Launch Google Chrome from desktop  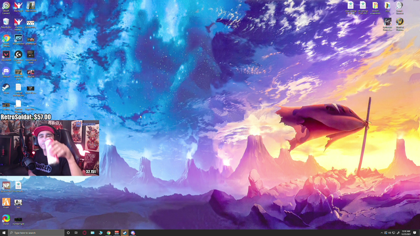(6, 39)
